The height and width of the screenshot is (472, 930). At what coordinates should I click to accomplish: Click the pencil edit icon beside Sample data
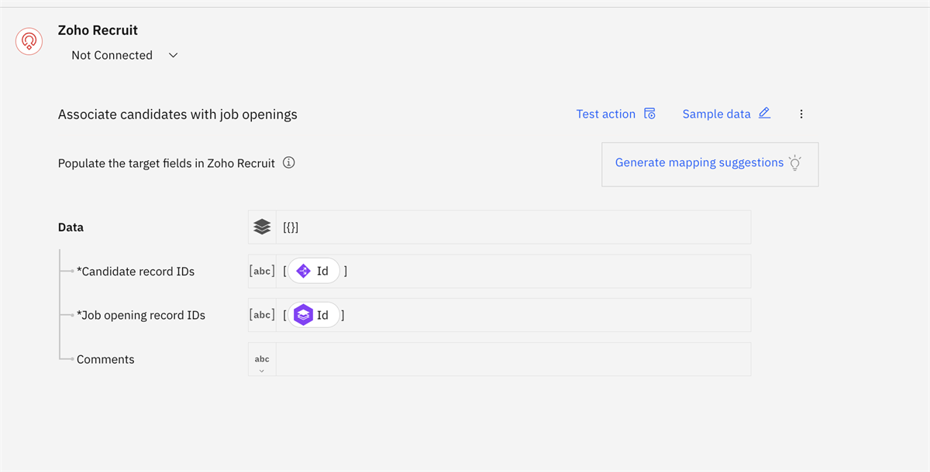[764, 113]
